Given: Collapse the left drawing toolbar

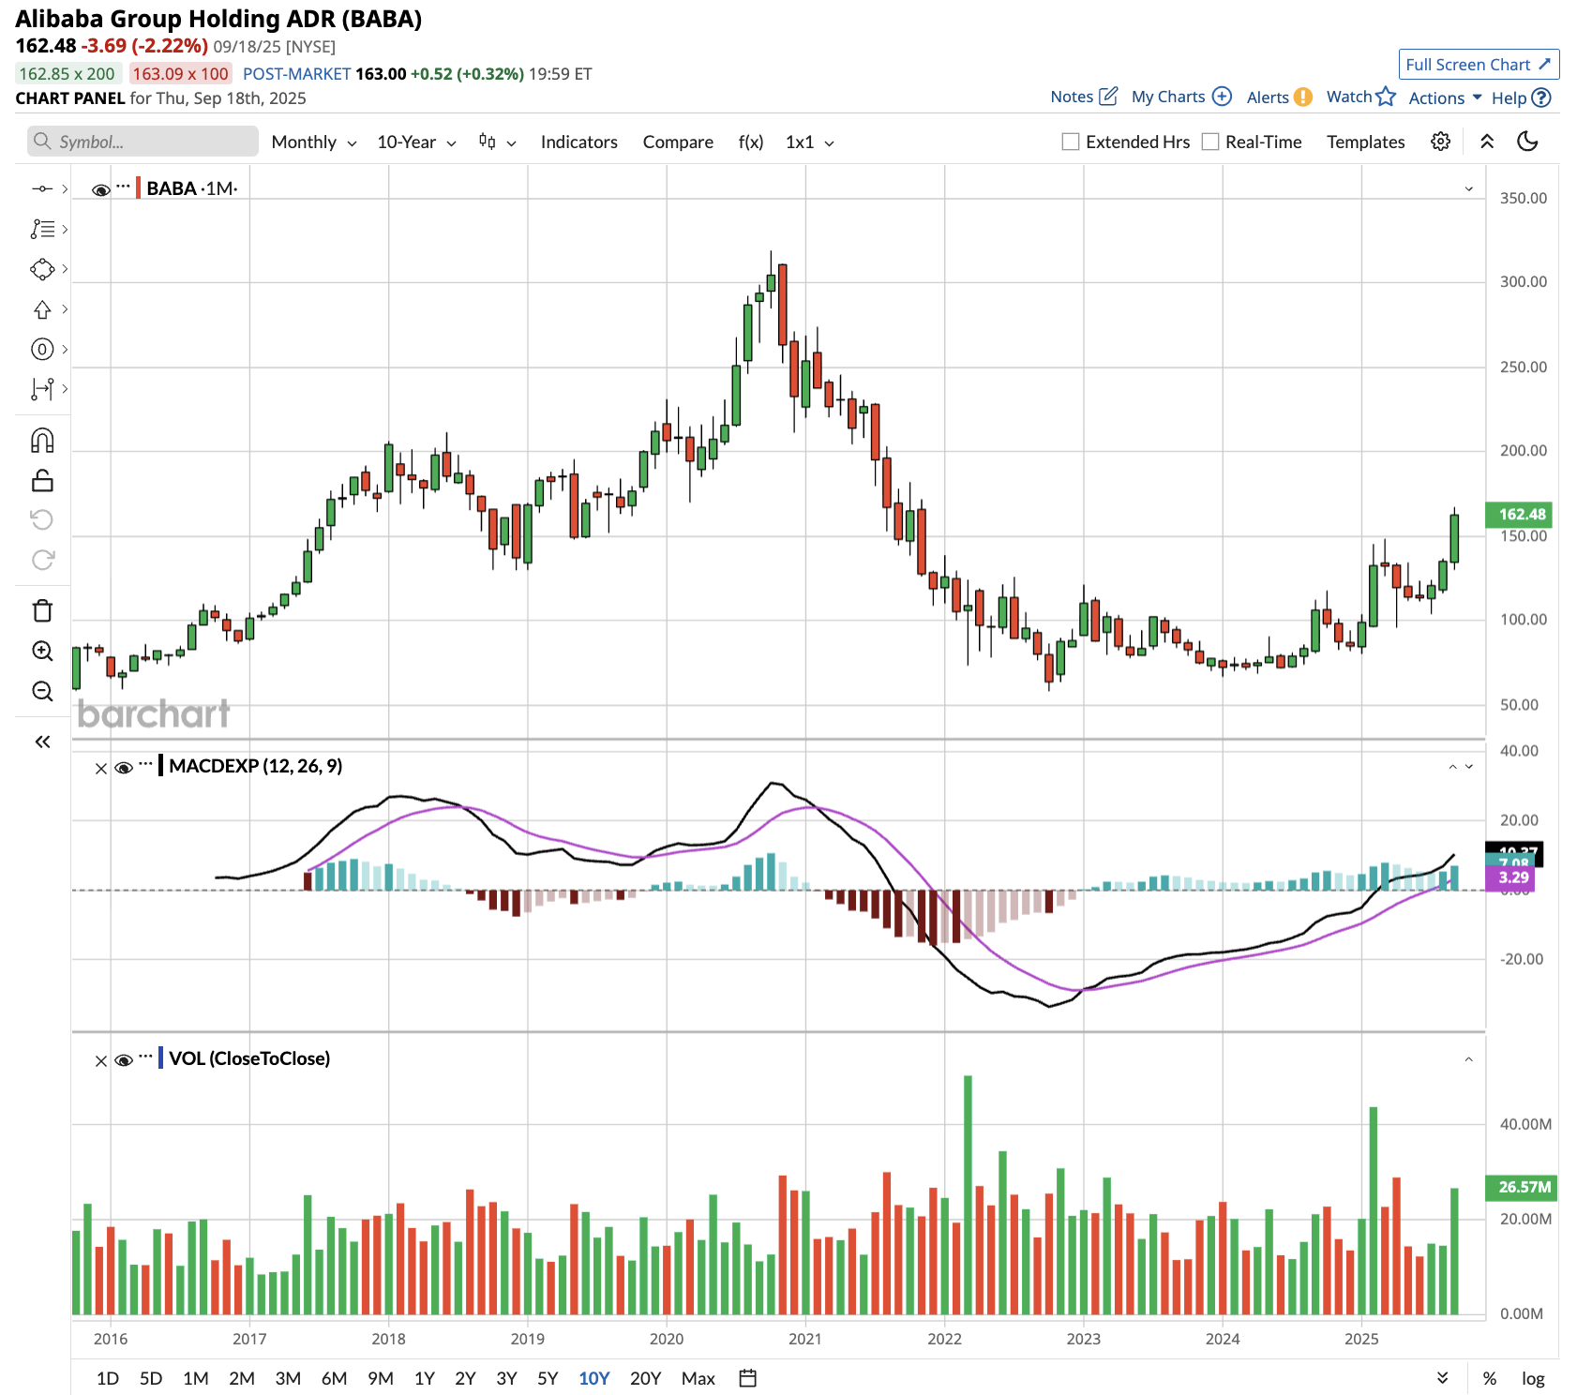Looking at the screenshot, I should (x=42, y=742).
